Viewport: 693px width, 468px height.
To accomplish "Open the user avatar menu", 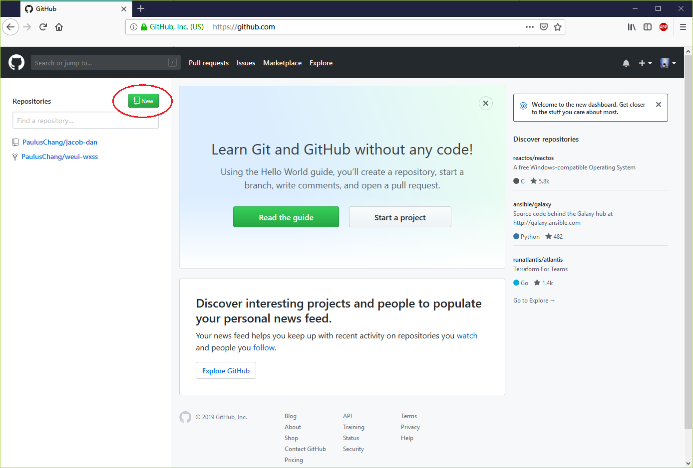I will pyautogui.click(x=668, y=63).
